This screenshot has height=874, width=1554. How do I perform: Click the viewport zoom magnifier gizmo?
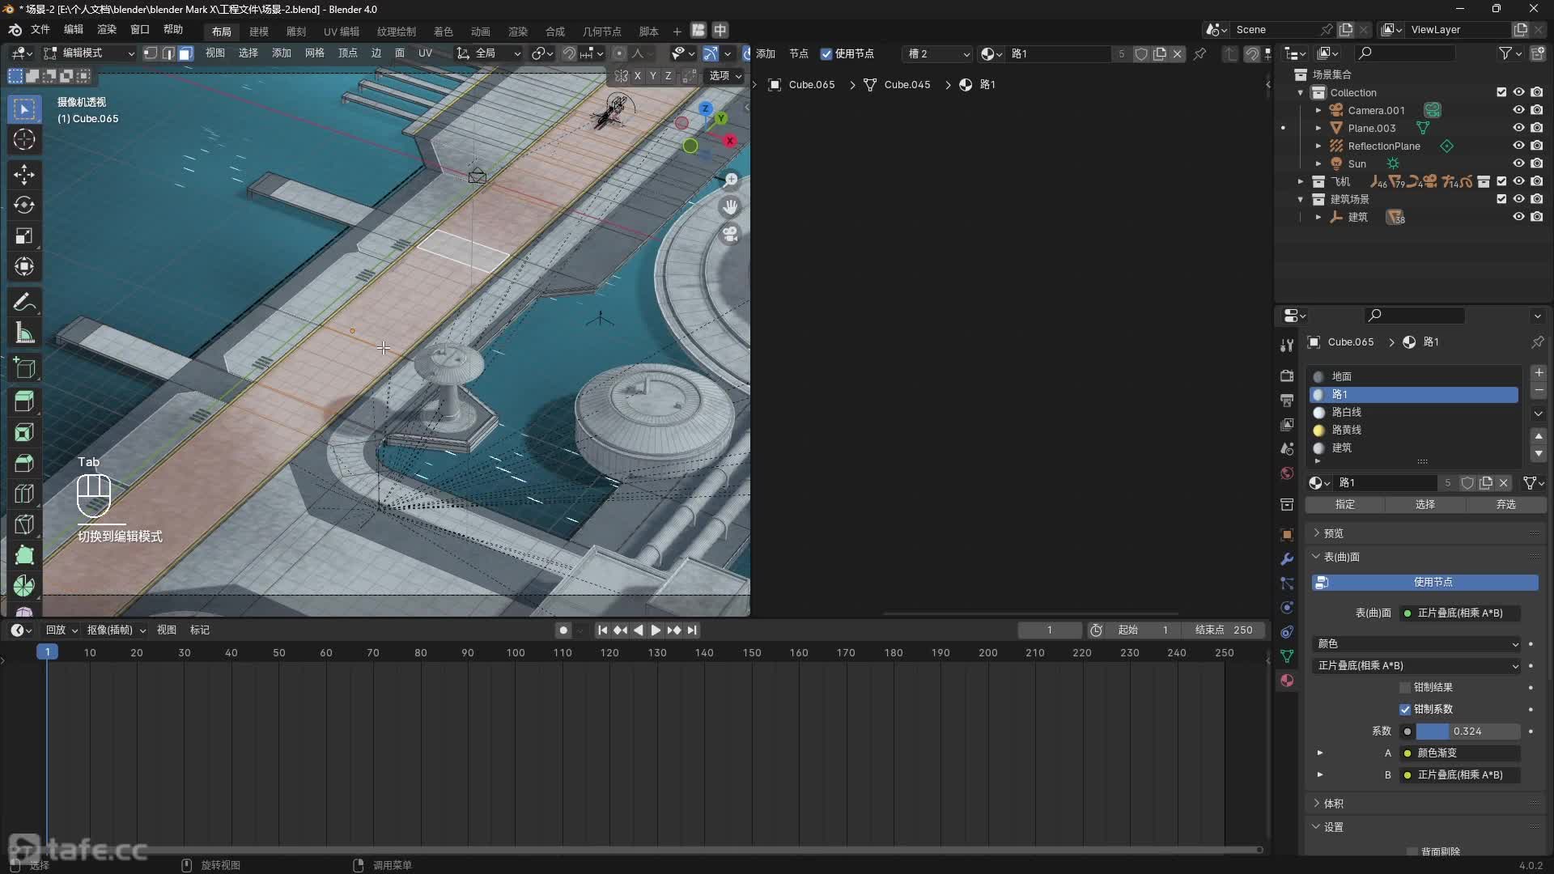[x=730, y=180]
